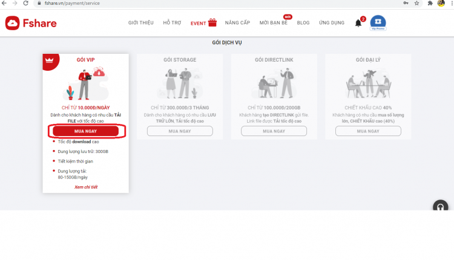Open the notifications bell

358,23
